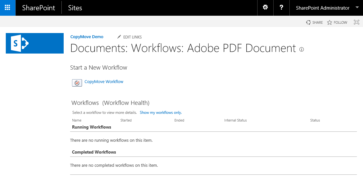The height and width of the screenshot is (177, 363).
Task: Open the app launcher waffle icon
Action: point(8,8)
